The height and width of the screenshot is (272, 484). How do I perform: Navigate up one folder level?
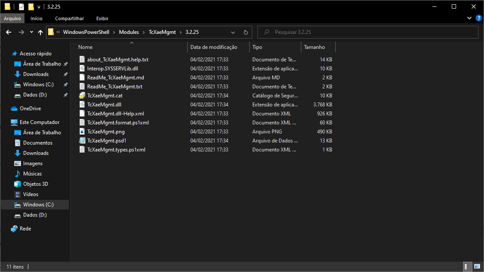40,32
